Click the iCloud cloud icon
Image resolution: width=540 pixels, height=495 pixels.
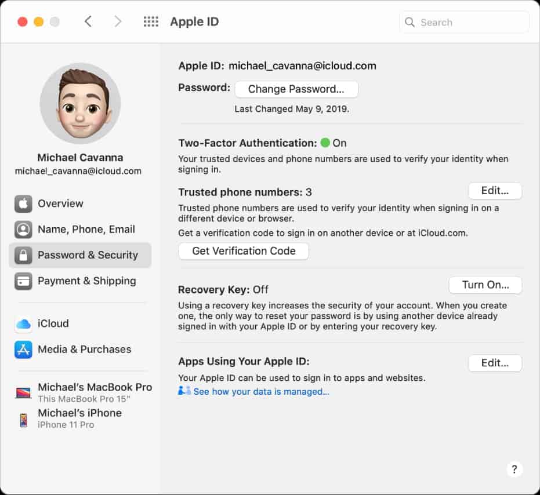click(23, 323)
